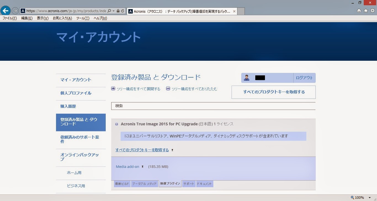Click the Media add-on download link
Screen dimensions: 377x201
tap(128, 167)
